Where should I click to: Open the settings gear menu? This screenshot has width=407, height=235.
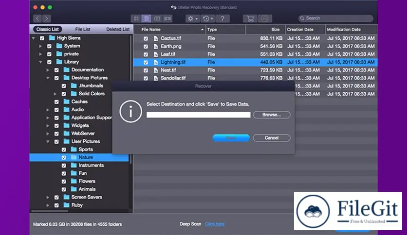[x=193, y=18]
